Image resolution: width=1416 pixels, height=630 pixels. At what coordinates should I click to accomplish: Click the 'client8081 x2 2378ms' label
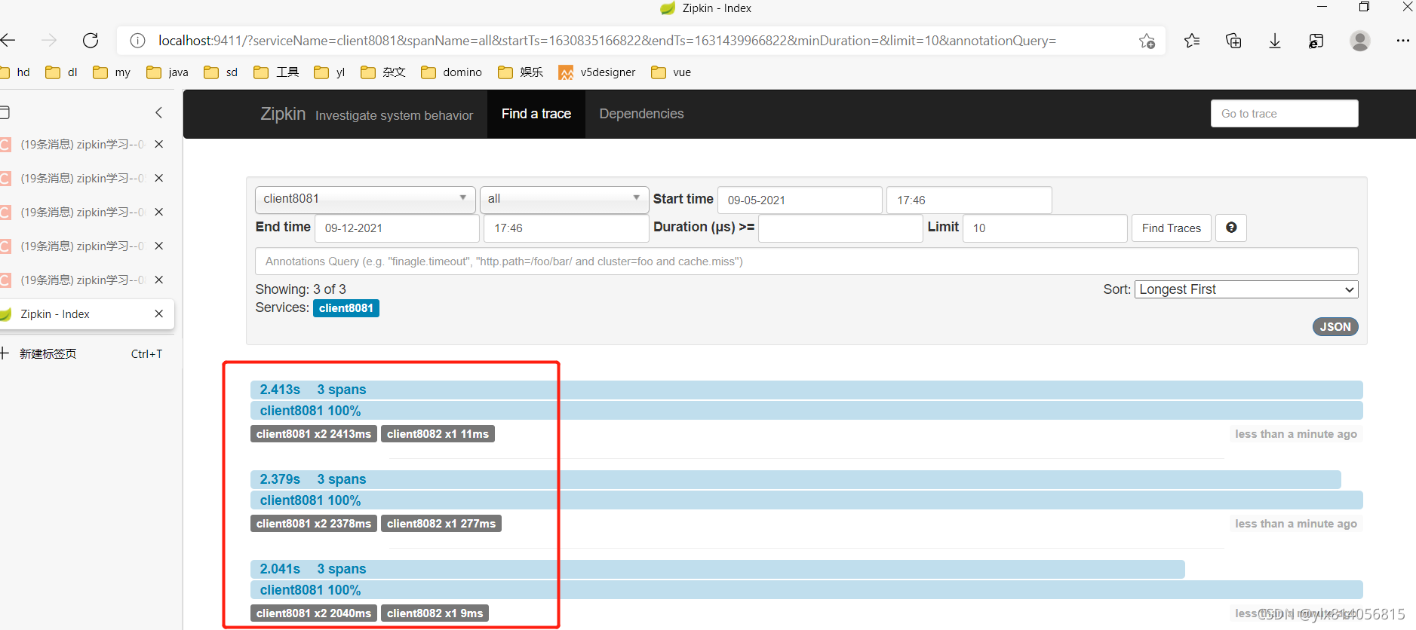click(x=314, y=524)
